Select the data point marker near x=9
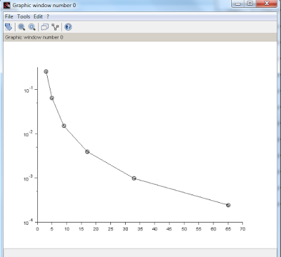The width and height of the screenshot is (281, 257). [64, 126]
